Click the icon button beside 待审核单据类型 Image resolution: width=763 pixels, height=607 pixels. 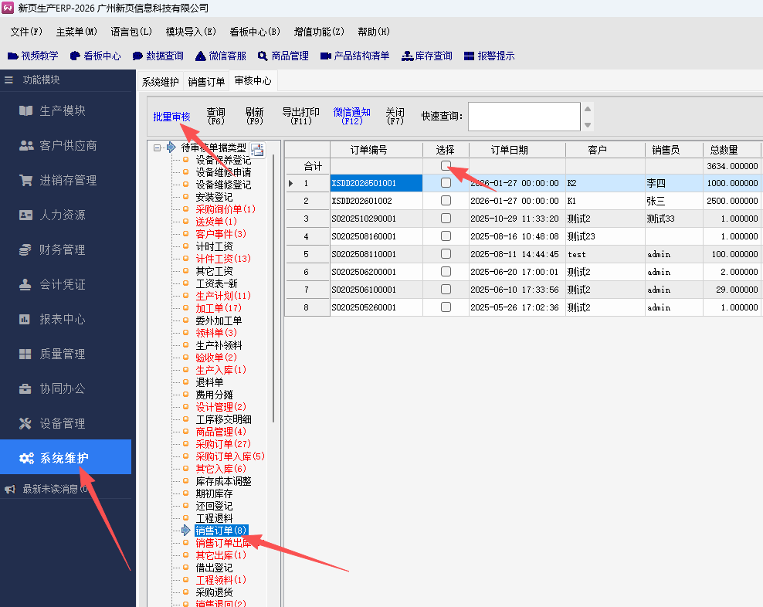click(257, 150)
